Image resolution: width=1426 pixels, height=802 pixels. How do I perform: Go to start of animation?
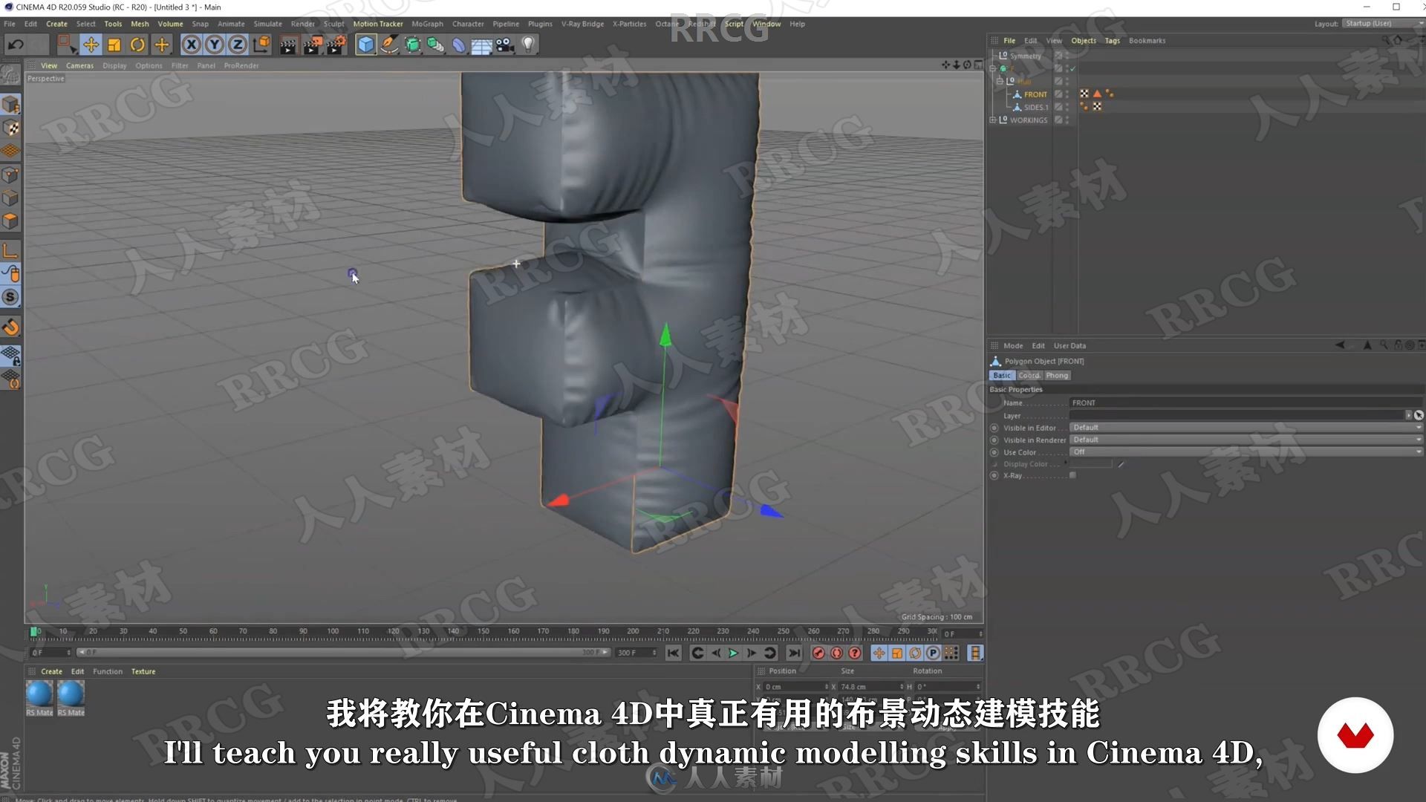point(673,653)
